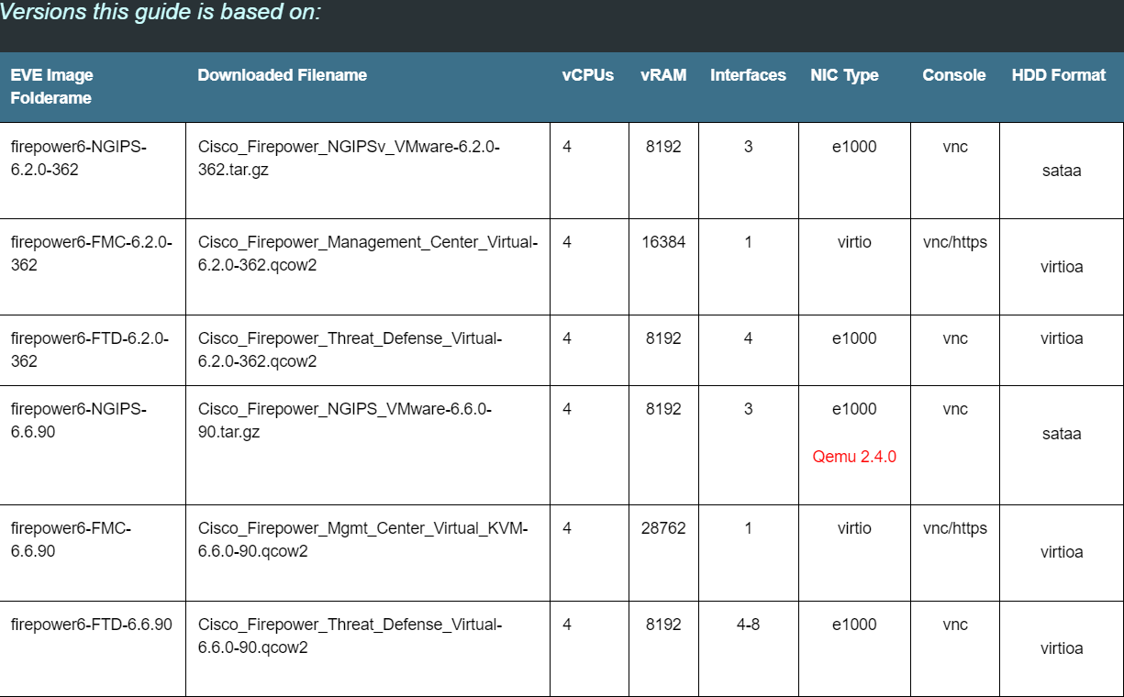Click the 'NIC Type' column header

tap(844, 75)
